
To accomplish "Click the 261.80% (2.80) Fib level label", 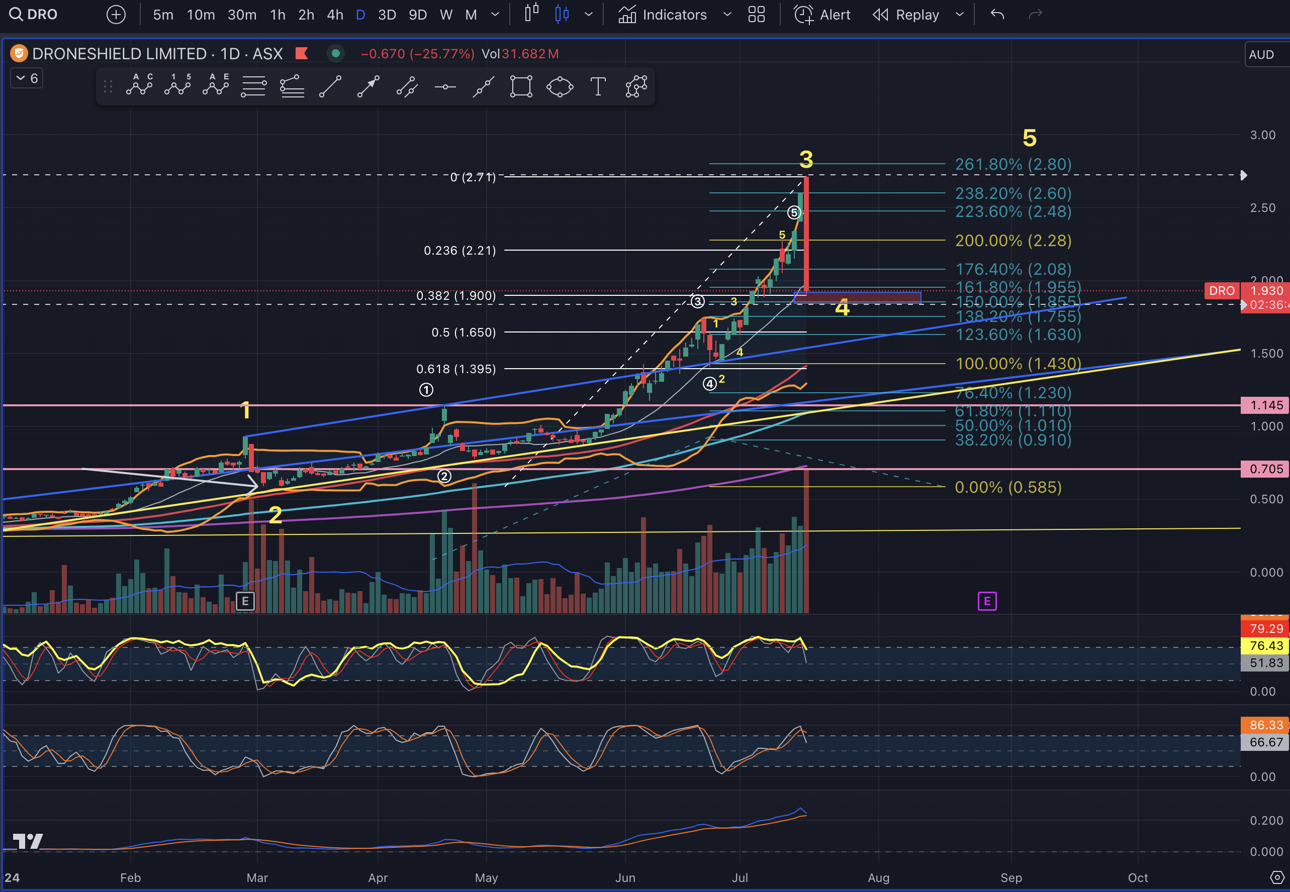I will [x=1013, y=164].
